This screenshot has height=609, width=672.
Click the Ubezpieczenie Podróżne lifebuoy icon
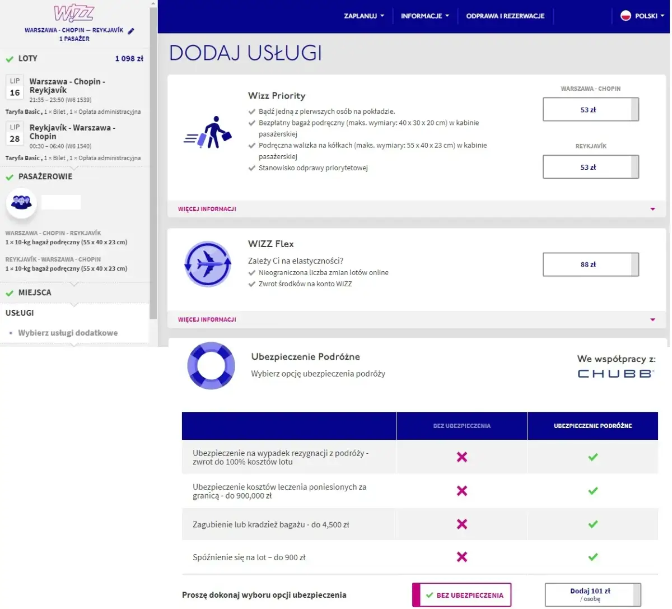point(212,366)
